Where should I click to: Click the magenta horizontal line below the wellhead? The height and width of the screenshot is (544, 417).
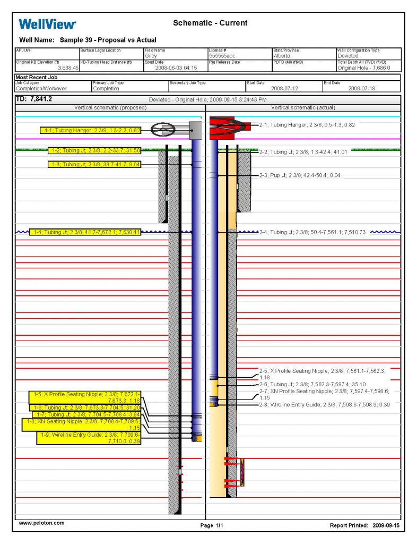[x=106, y=139]
